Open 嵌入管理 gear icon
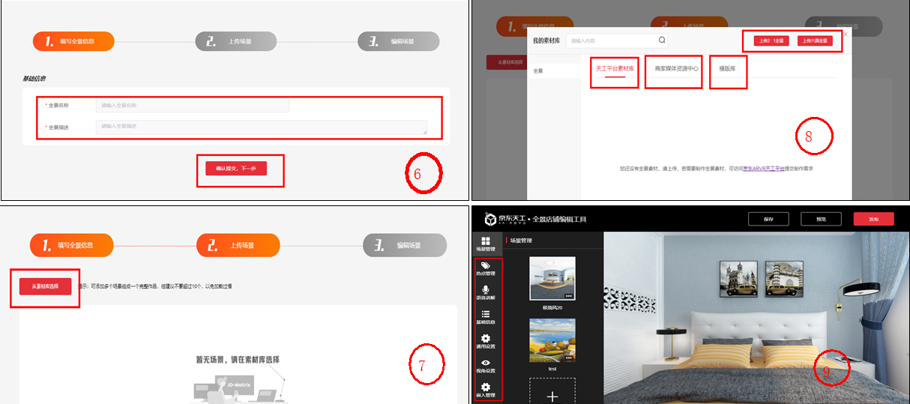This screenshot has width=910, height=404. tap(485, 388)
